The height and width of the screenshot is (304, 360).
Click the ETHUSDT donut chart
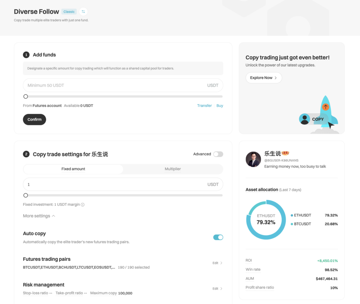coord(266,220)
